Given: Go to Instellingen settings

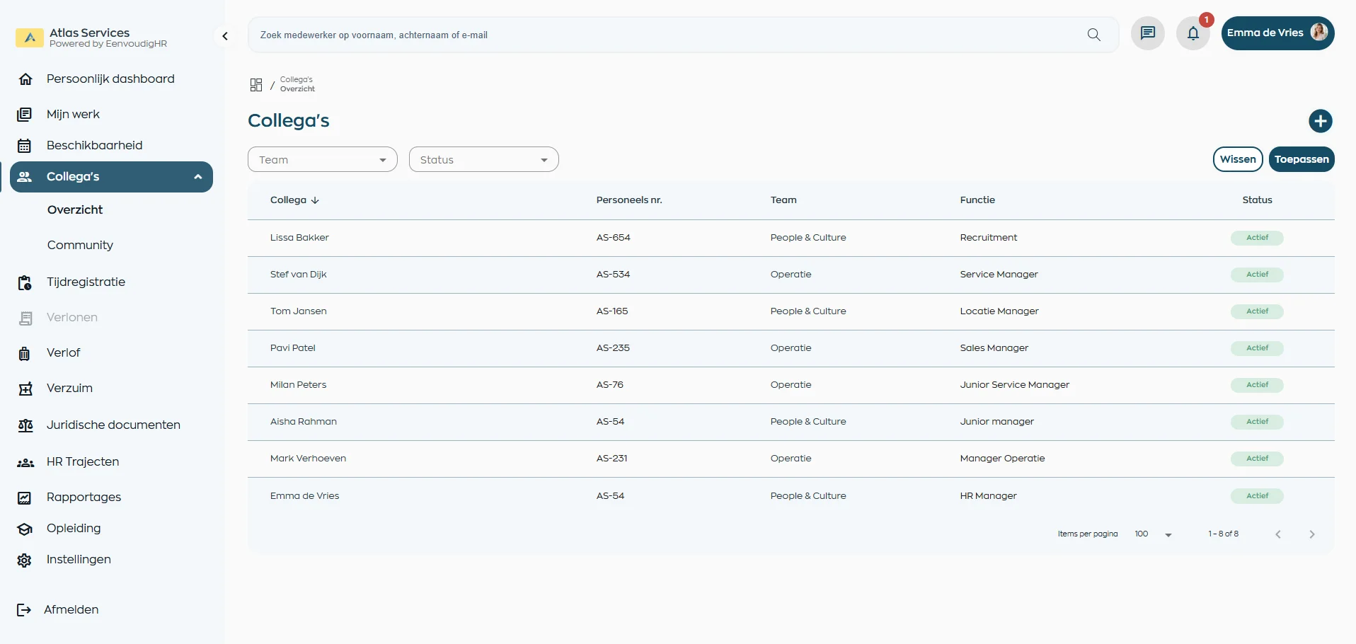Looking at the screenshot, I should [x=79, y=560].
